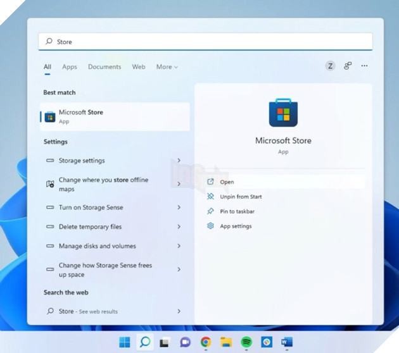399x353 pixels.
Task: Click the Manage disks and volumes icon
Action: click(50, 245)
